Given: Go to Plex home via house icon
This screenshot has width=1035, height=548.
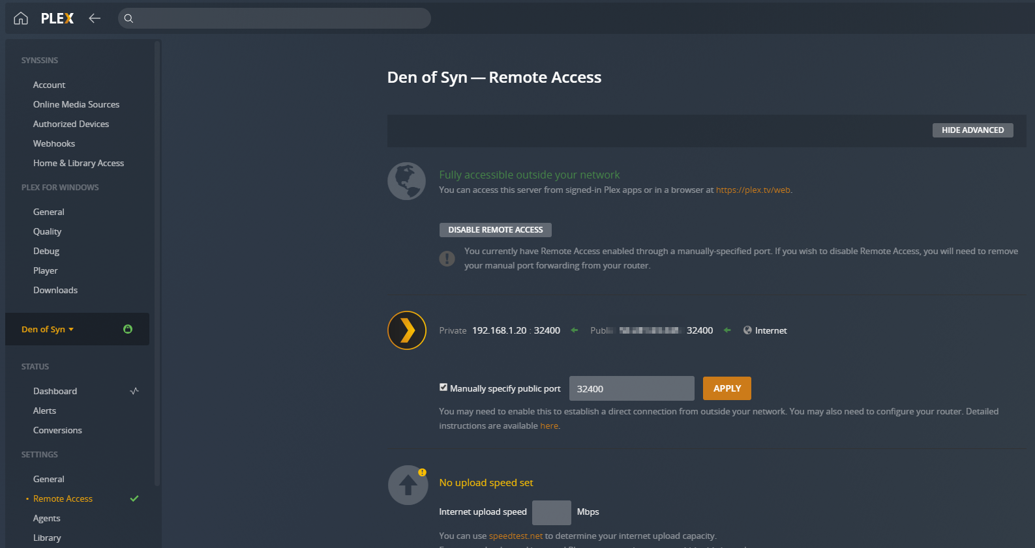Looking at the screenshot, I should click(x=21, y=18).
